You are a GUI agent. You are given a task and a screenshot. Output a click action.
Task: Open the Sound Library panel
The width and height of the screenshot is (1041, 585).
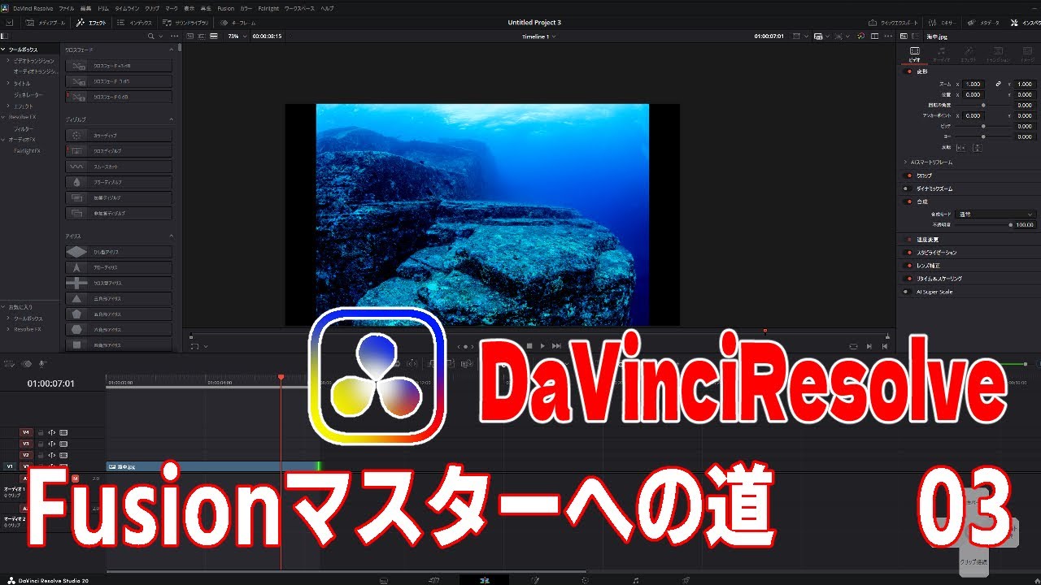tap(185, 23)
